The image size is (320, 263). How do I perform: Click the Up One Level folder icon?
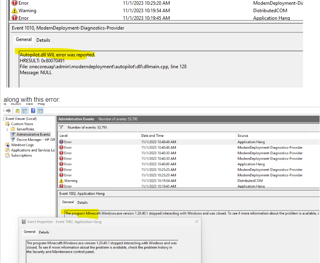(18, 111)
